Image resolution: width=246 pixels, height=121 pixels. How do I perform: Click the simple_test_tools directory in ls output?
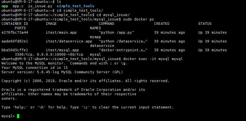point(75,6)
